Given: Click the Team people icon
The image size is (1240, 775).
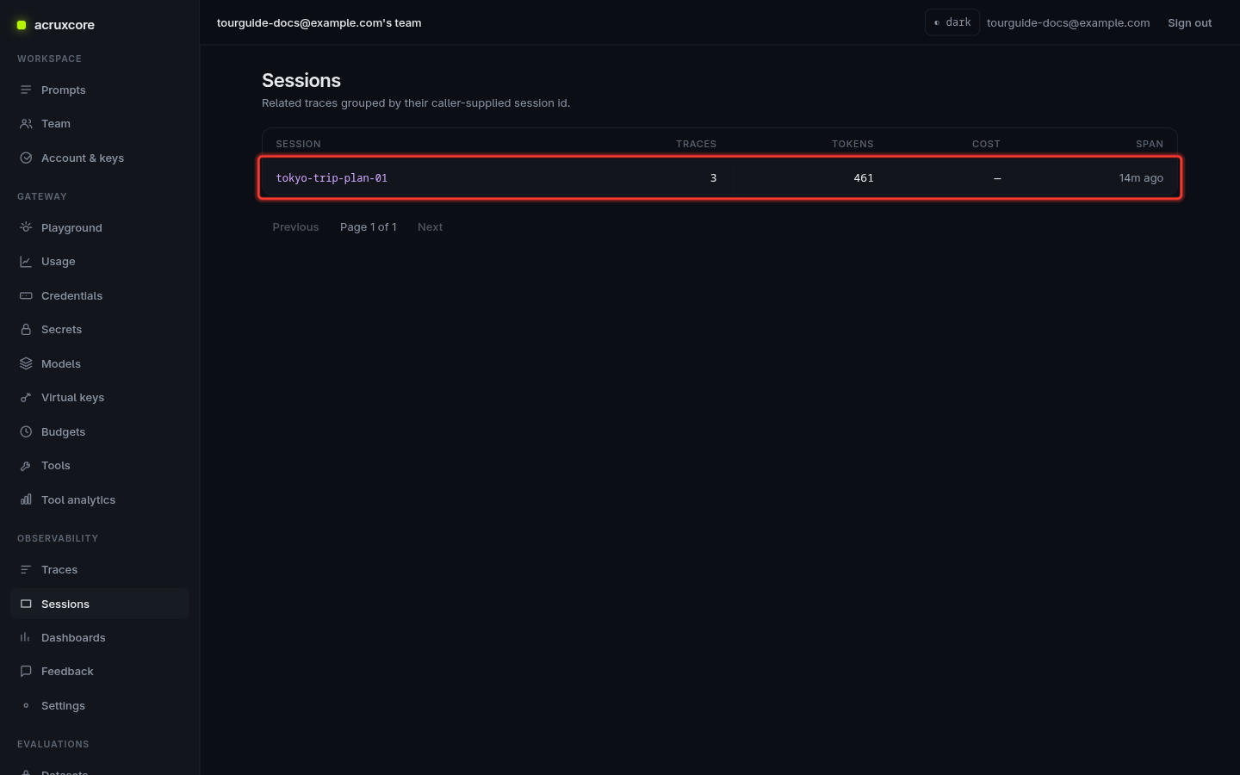Looking at the screenshot, I should [26, 124].
